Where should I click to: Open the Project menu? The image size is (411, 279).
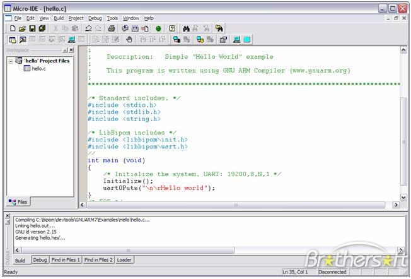coord(76,18)
